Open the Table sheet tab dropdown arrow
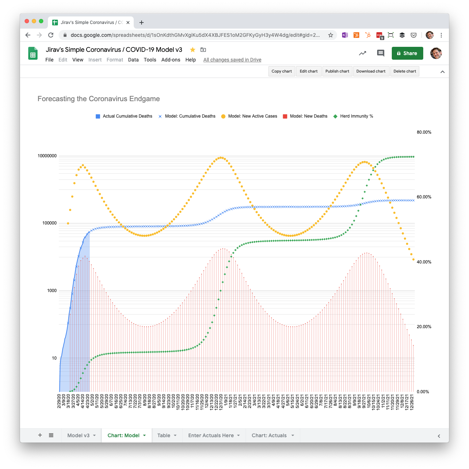Screen dimensions: 469x469 (x=175, y=435)
